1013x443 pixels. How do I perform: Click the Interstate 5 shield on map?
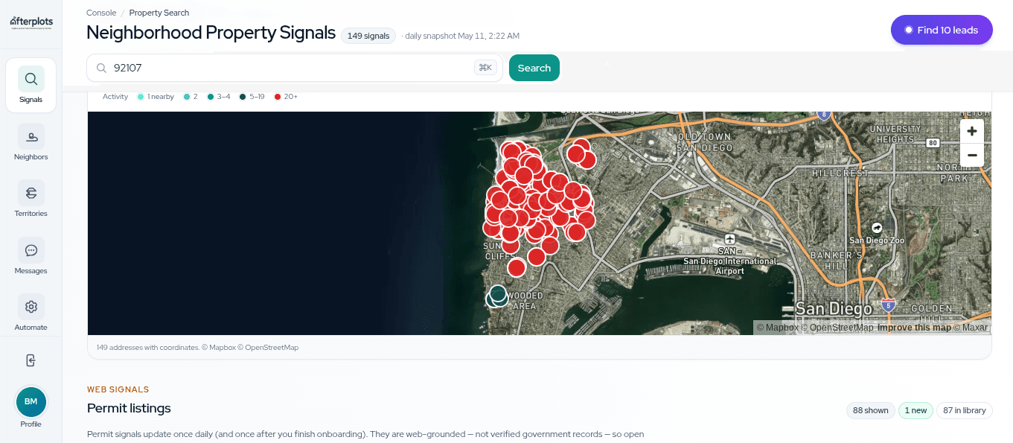click(x=888, y=305)
